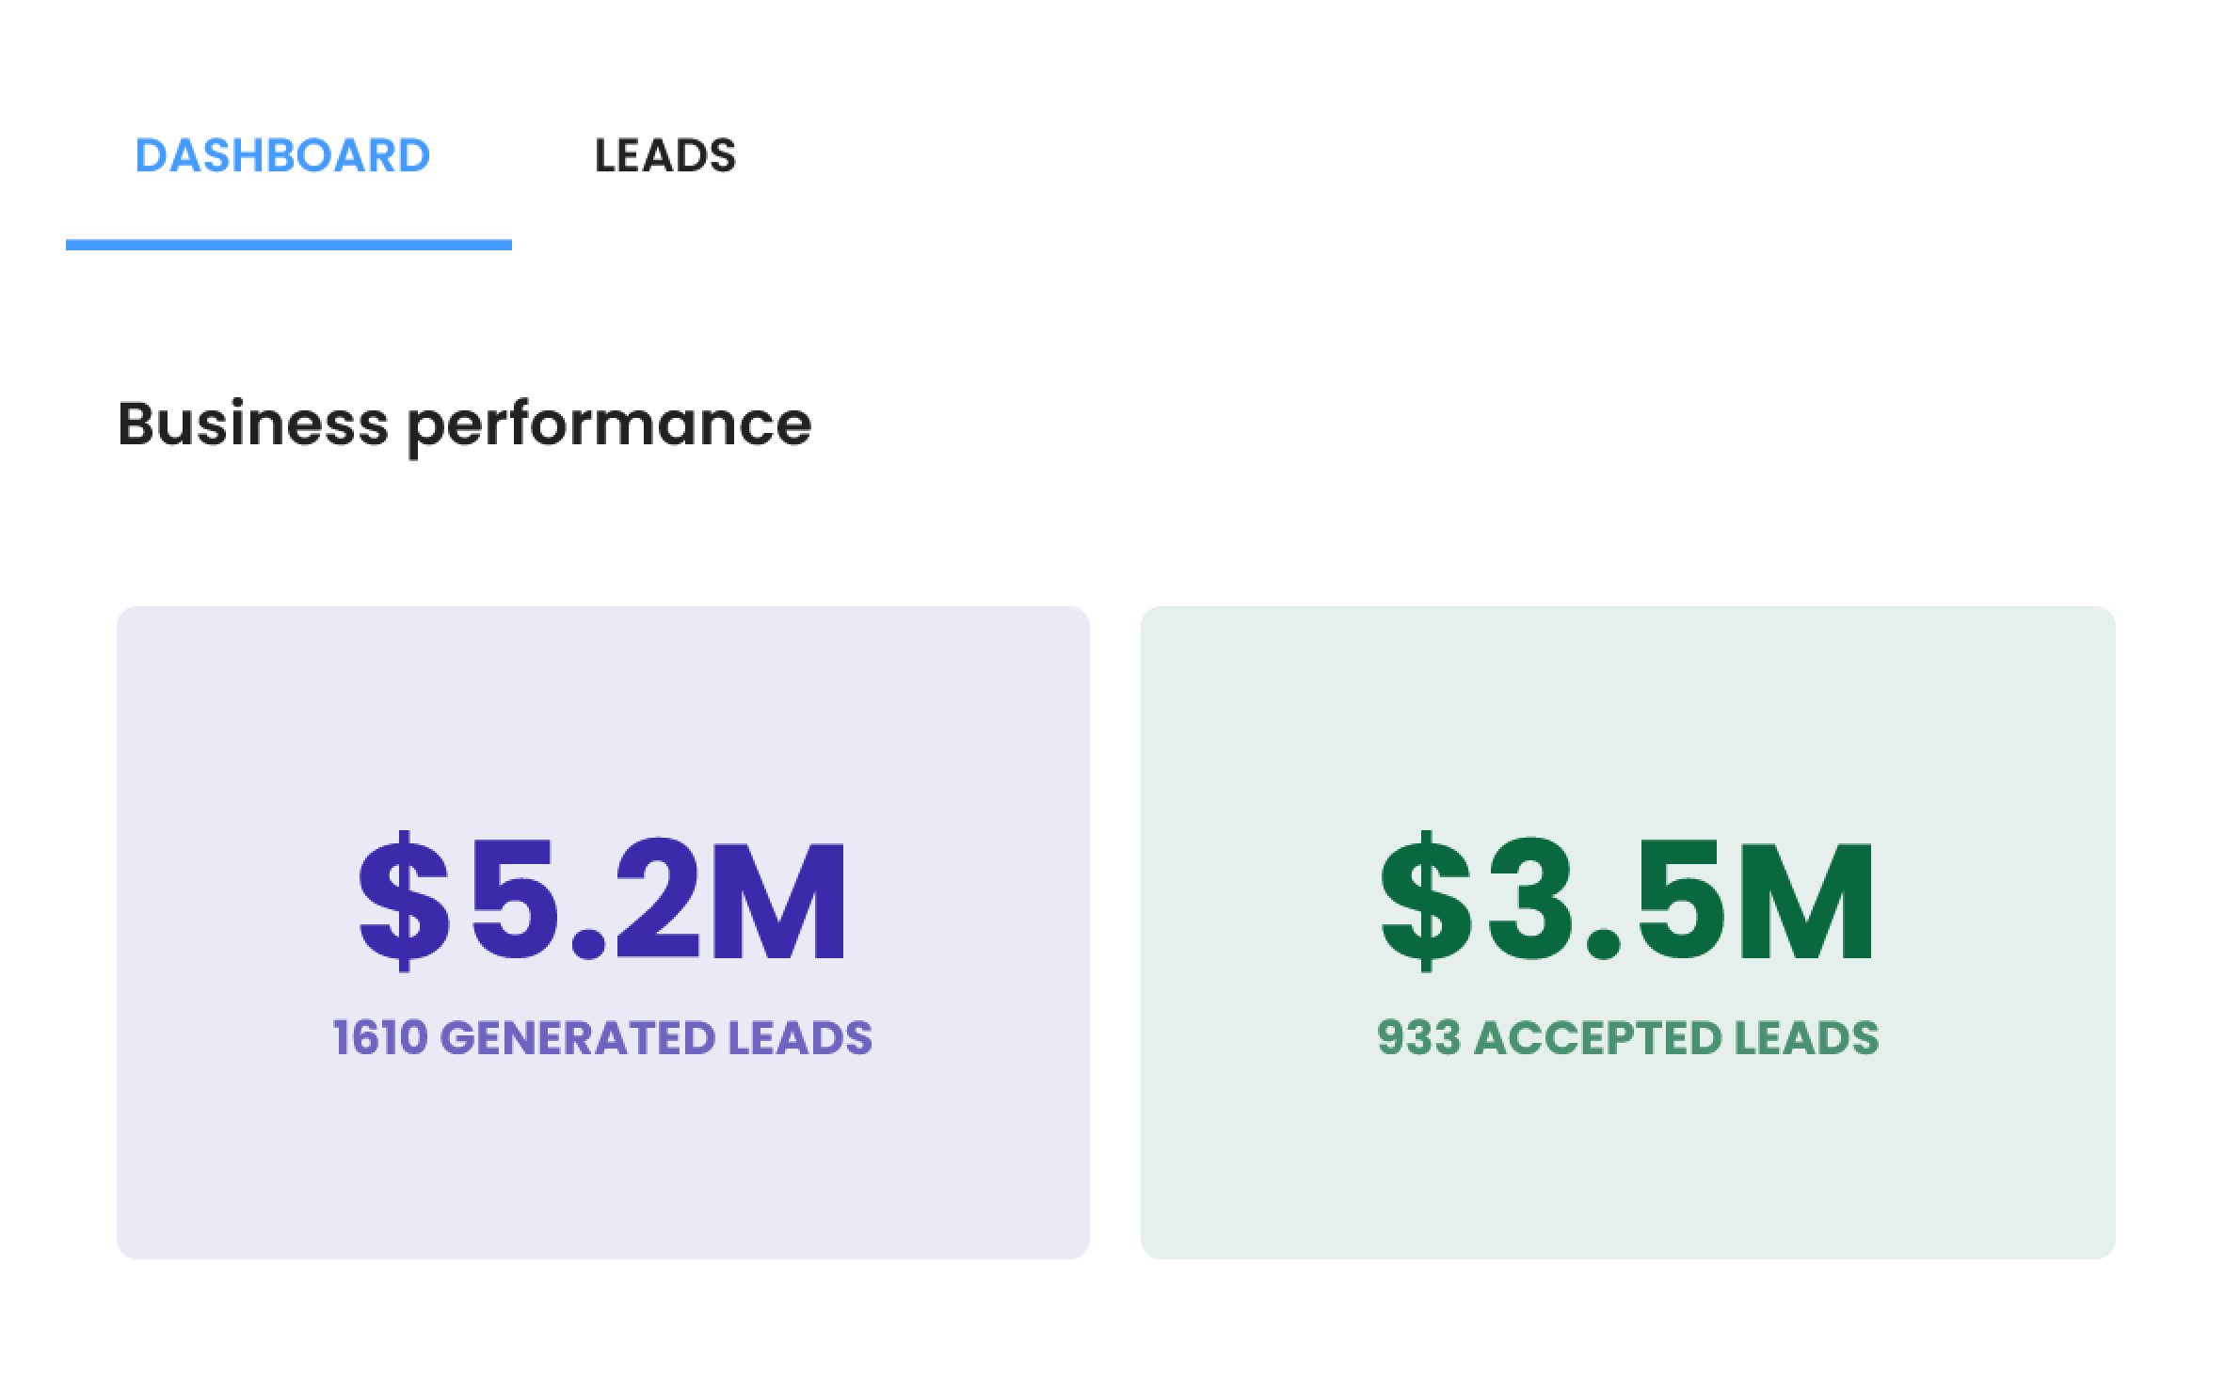The width and height of the screenshot is (2225, 1378).
Task: Click the dollar sign in $3.5M
Action: click(x=1425, y=901)
